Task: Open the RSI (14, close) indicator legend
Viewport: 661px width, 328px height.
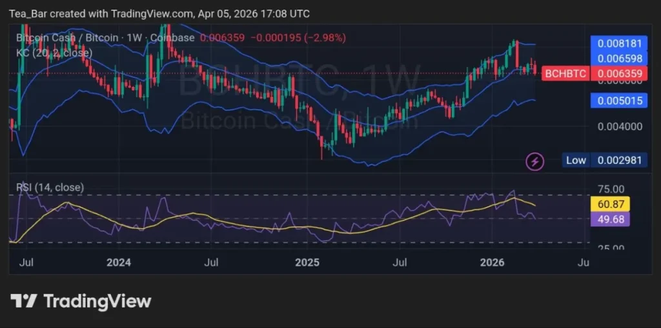Action: pyautogui.click(x=50, y=188)
